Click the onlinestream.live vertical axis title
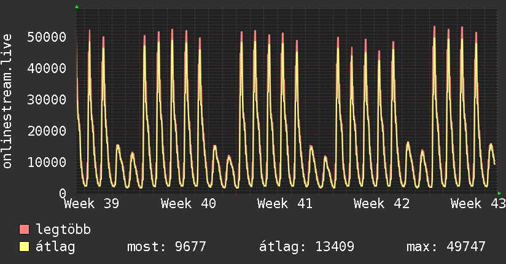This screenshot has width=506, height=264. [x=7, y=101]
